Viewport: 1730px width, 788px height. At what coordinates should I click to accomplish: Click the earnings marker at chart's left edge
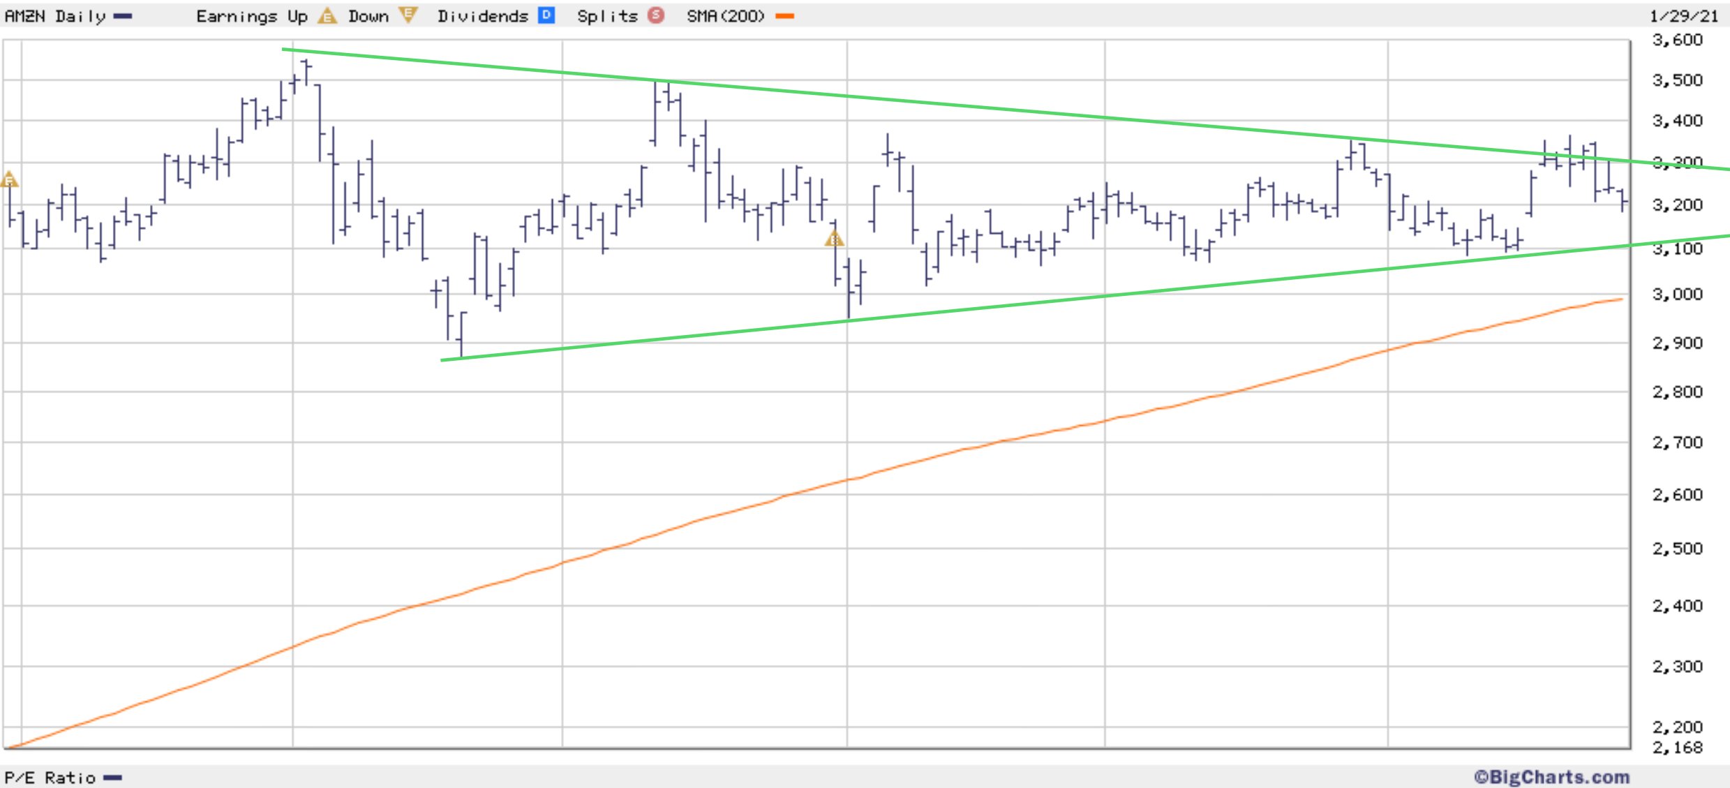[x=9, y=180]
